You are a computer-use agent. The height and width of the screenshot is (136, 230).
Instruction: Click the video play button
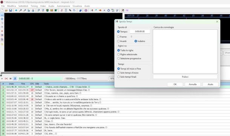[x=2, y=78]
